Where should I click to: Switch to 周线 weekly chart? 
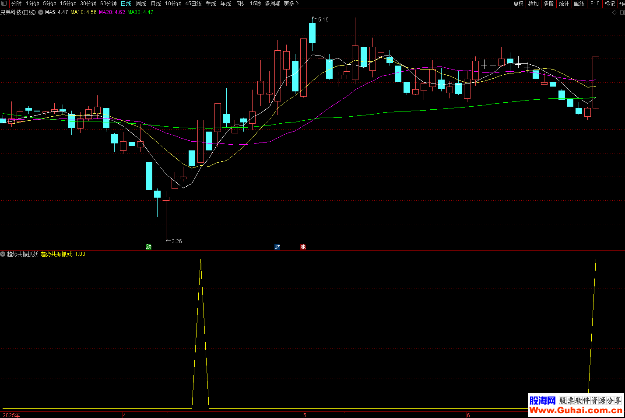[x=140, y=3]
